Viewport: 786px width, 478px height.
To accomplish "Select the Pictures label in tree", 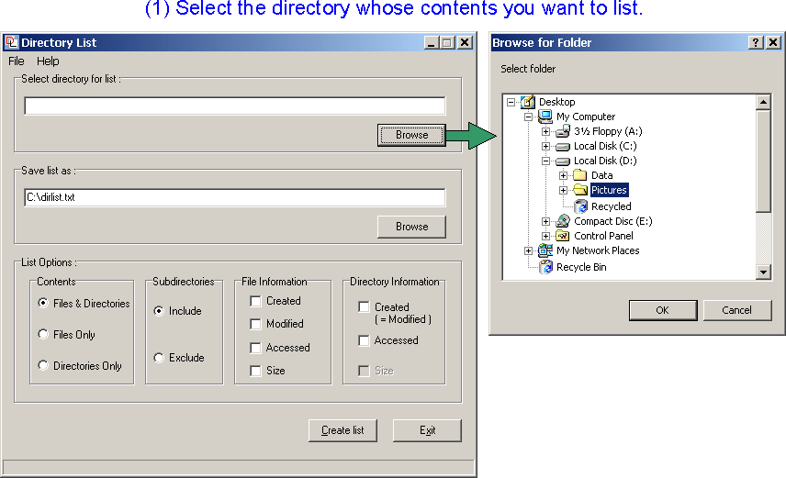I will pyautogui.click(x=609, y=190).
